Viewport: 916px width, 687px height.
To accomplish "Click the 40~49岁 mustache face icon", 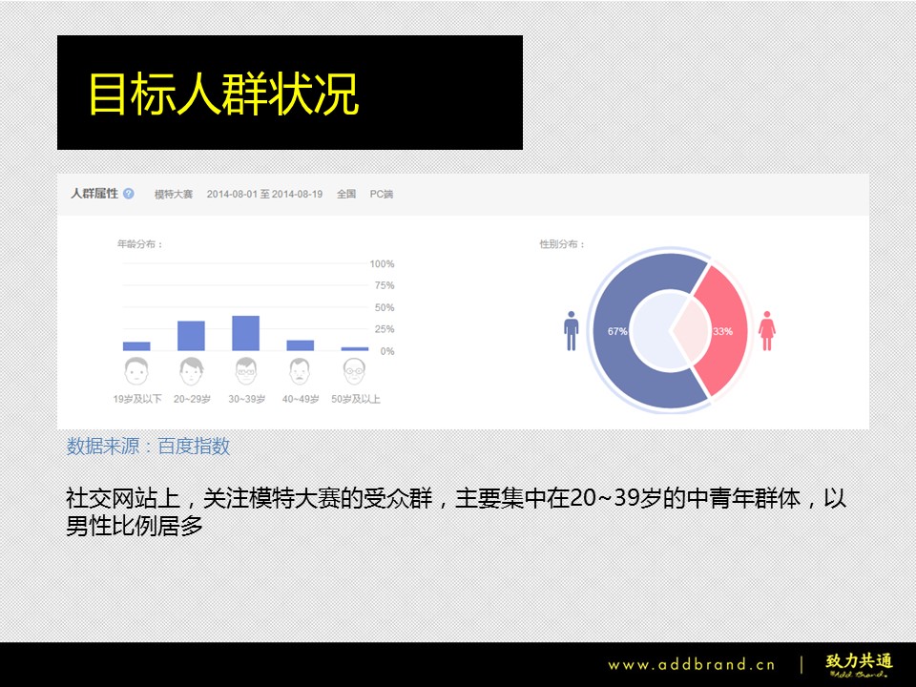I will (300, 371).
